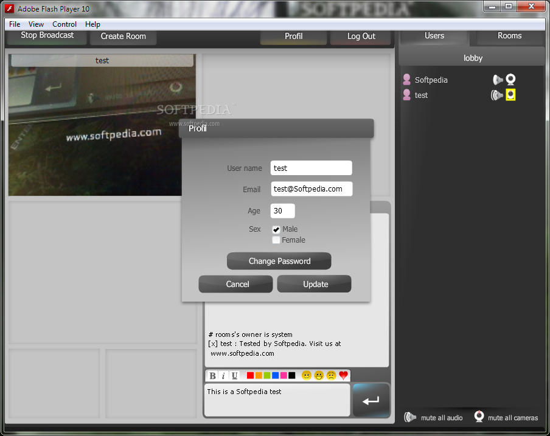Click the mute all audio speaker icon
The height and width of the screenshot is (436, 550).
pos(410,417)
